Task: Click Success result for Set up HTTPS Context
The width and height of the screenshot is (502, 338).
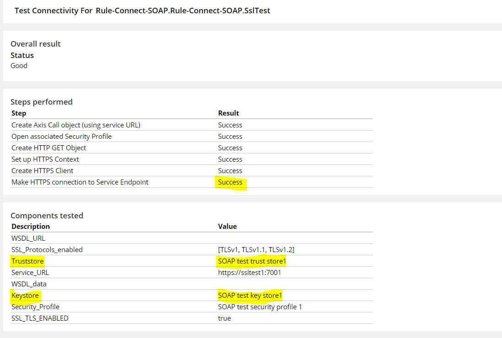Action: 230,159
